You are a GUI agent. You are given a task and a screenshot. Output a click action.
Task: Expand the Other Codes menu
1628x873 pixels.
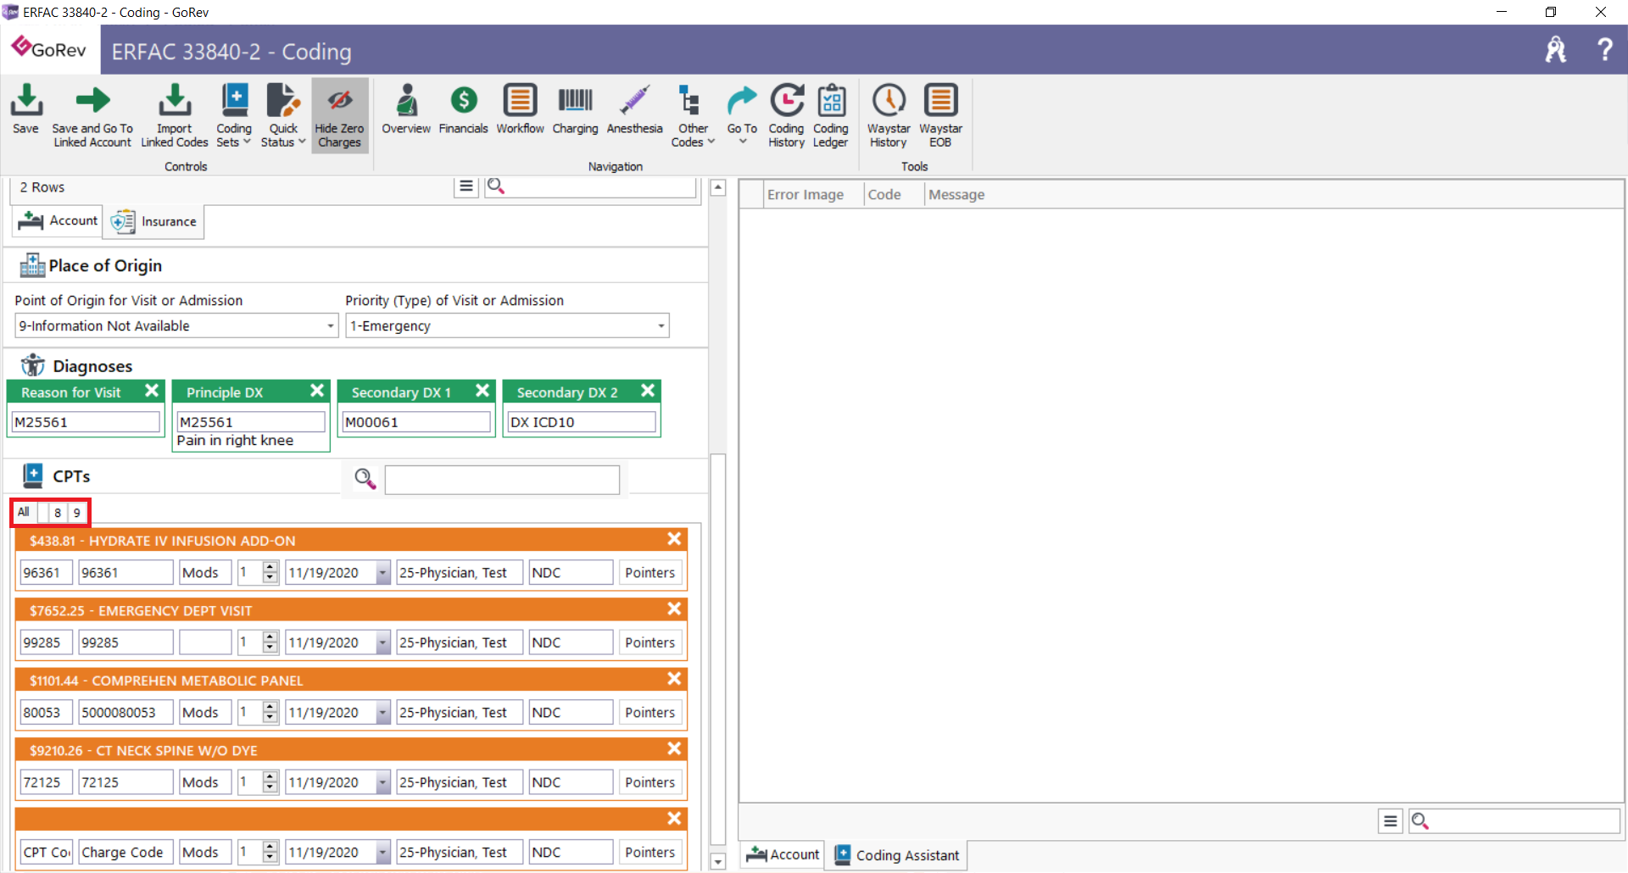[x=693, y=115]
